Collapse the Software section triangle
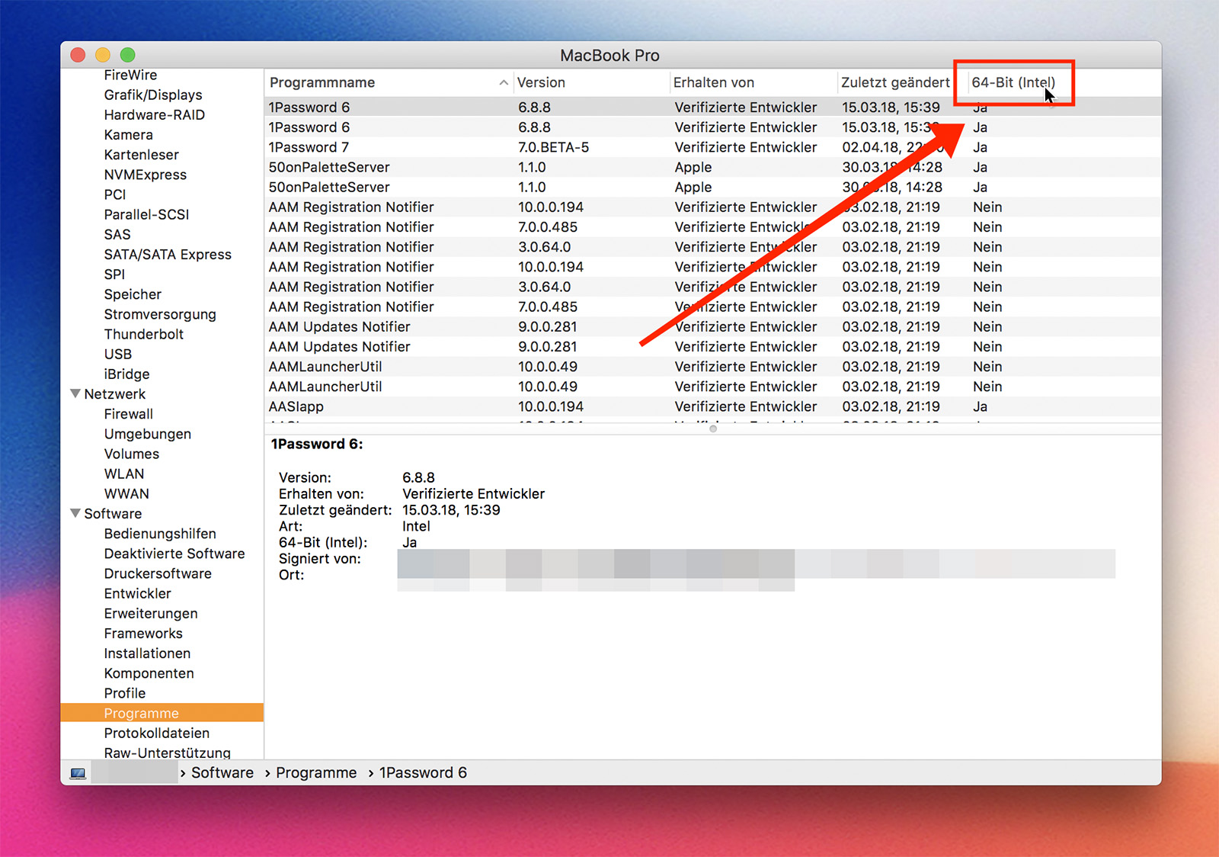This screenshot has height=857, width=1219. (75, 513)
